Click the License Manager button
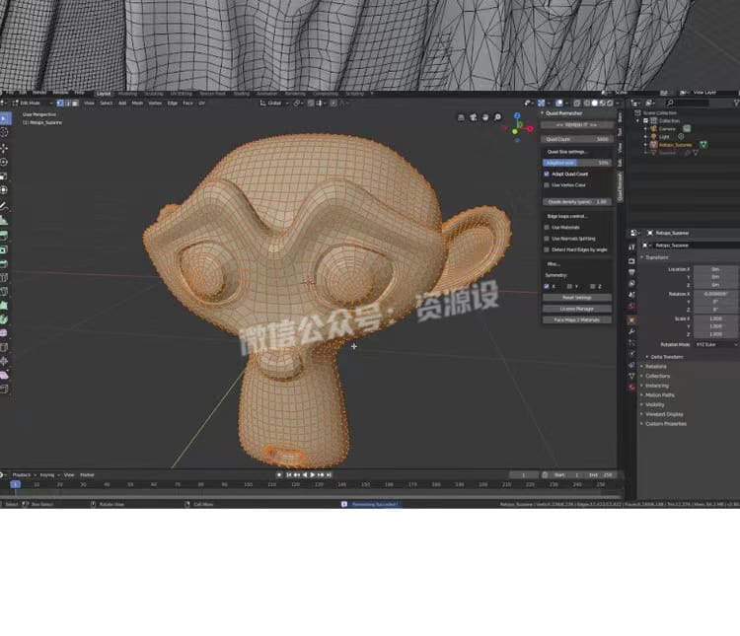Viewport: 740px width, 636px height. 577,309
